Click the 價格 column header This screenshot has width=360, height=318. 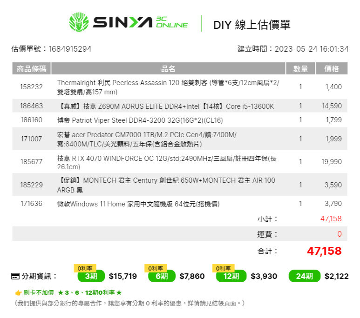coord(332,68)
